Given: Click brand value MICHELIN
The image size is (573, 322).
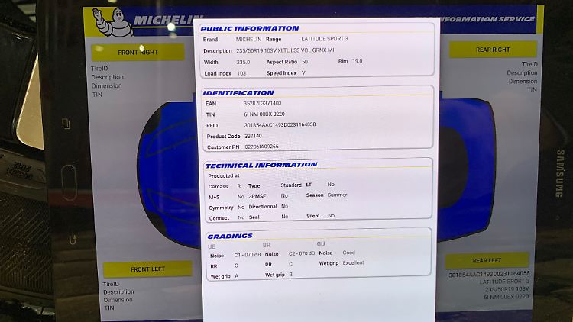Looking at the screenshot, I should (248, 39).
